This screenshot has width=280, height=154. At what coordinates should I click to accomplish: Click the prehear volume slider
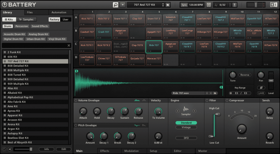click(x=23, y=149)
